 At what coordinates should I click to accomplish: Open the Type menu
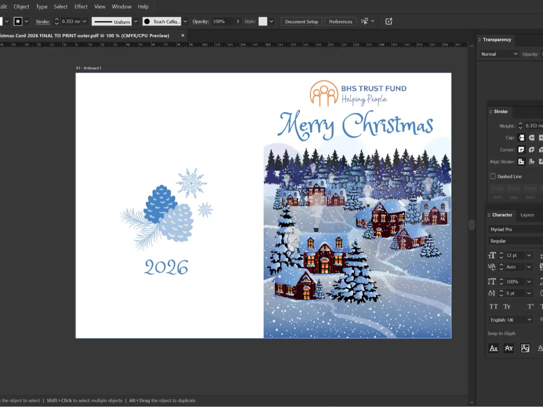pos(42,6)
